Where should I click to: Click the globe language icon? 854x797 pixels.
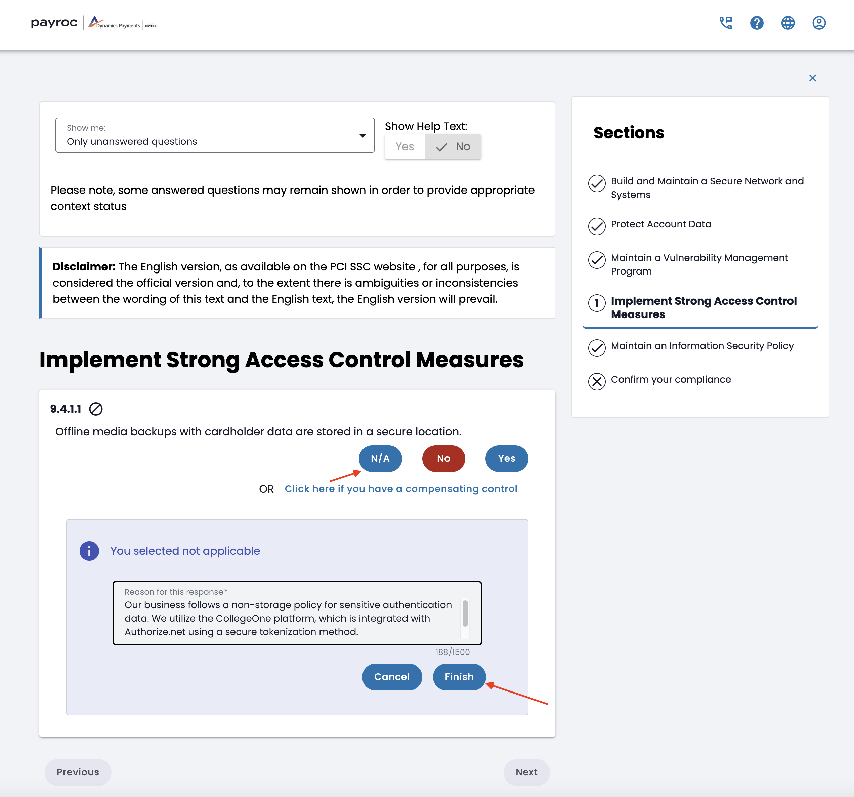(x=787, y=23)
